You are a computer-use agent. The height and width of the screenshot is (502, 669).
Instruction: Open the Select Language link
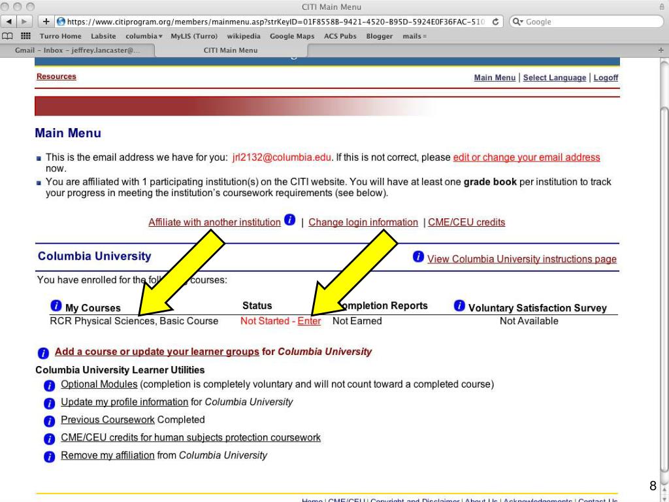(x=555, y=78)
